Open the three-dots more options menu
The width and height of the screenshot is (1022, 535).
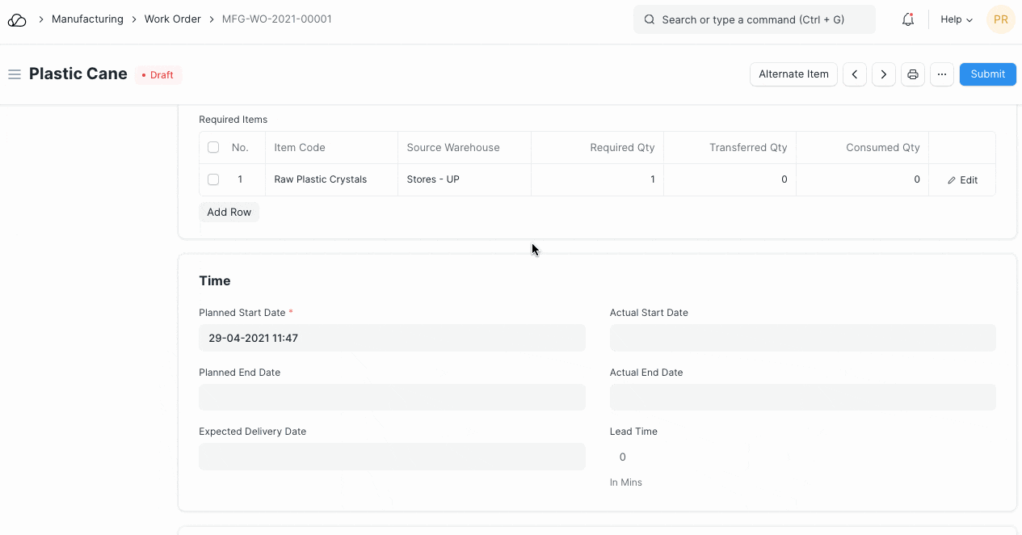pos(942,74)
